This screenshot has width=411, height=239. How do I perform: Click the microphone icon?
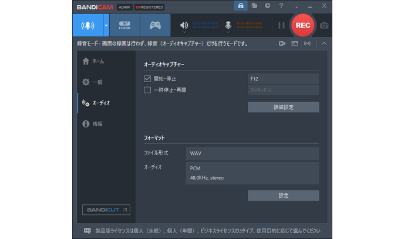(229, 25)
